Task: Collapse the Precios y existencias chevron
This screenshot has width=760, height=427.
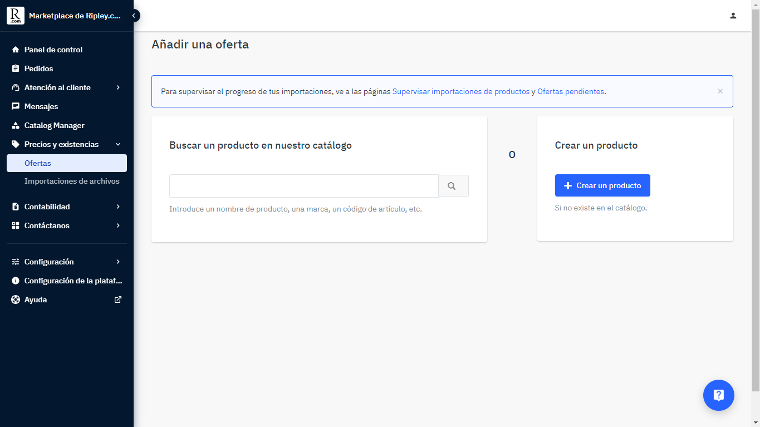Action: click(x=118, y=144)
